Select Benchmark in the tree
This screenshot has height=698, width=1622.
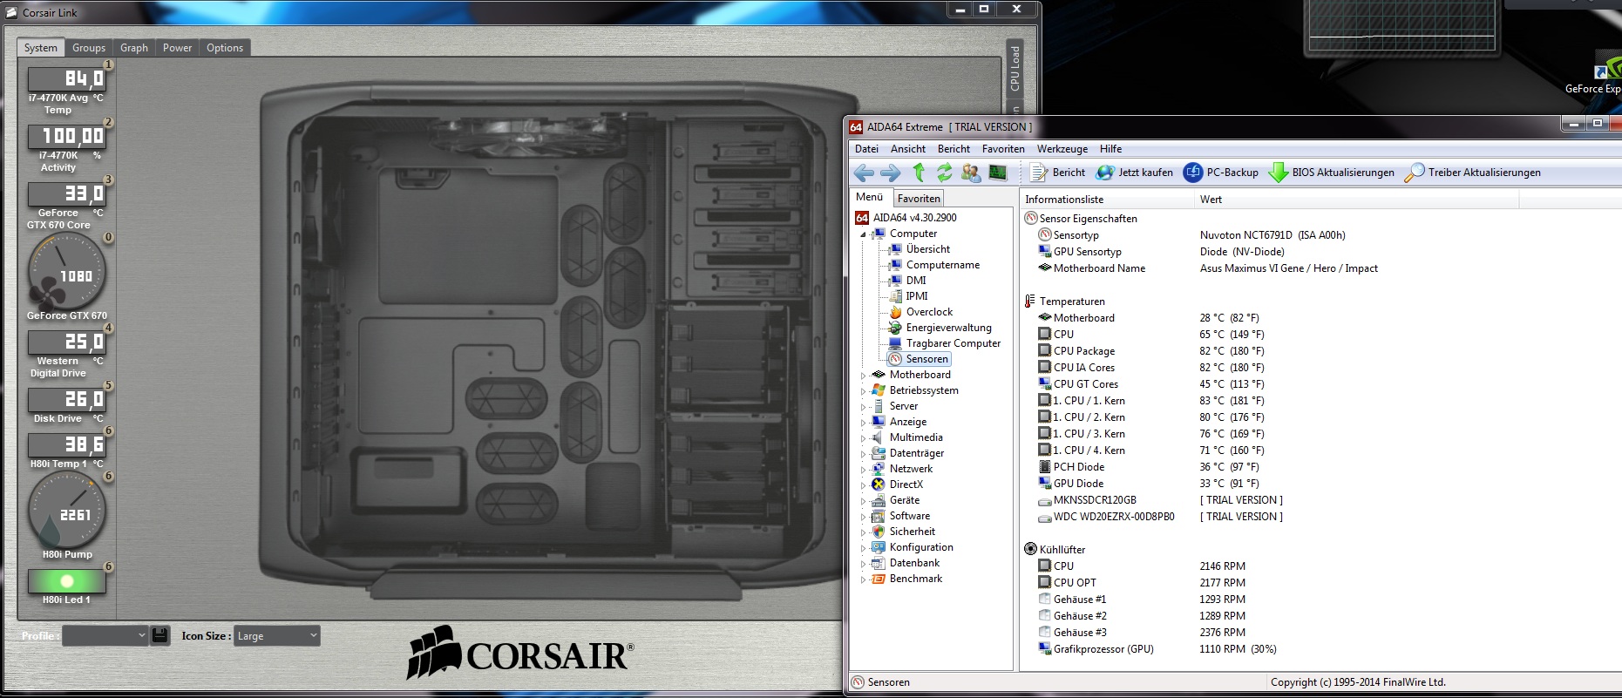point(915,579)
